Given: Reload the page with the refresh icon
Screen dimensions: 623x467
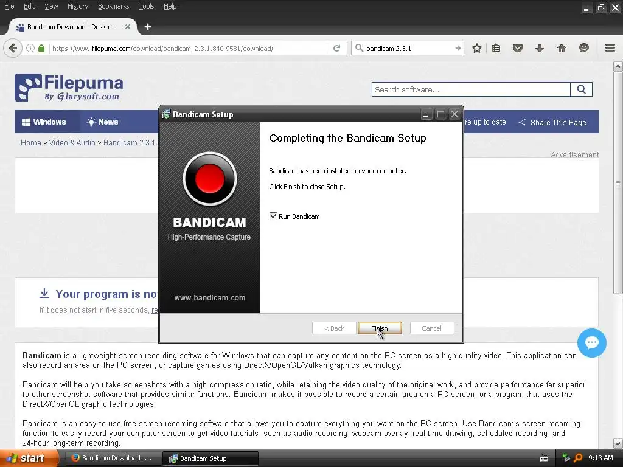Looking at the screenshot, I should coord(336,49).
